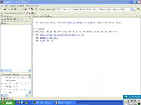
Task: Collapse the 7/17/09 history session
Action: 1,90
